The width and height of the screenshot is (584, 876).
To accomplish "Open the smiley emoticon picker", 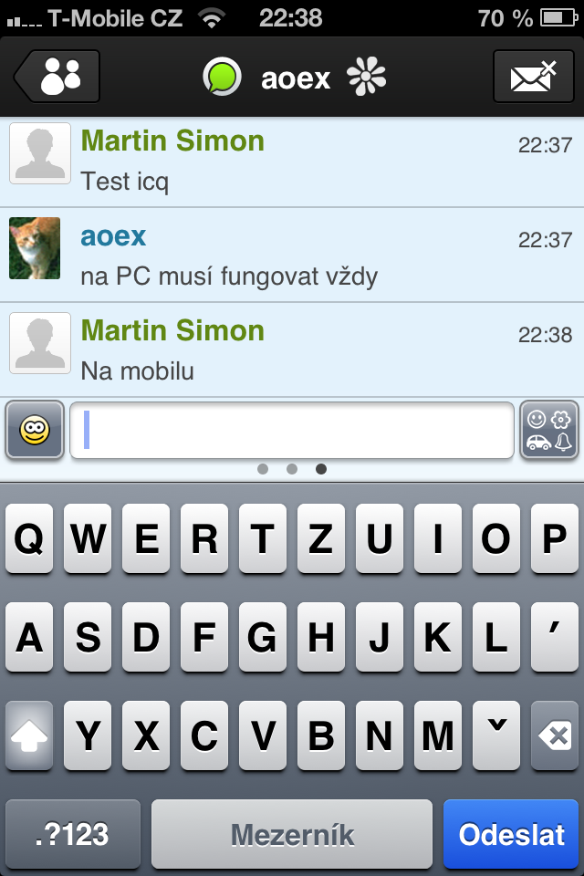I will (x=35, y=430).
